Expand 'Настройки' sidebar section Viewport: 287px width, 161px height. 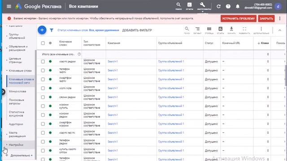7,145
